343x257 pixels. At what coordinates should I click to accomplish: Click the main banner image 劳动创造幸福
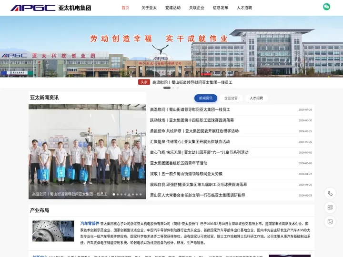point(171,47)
